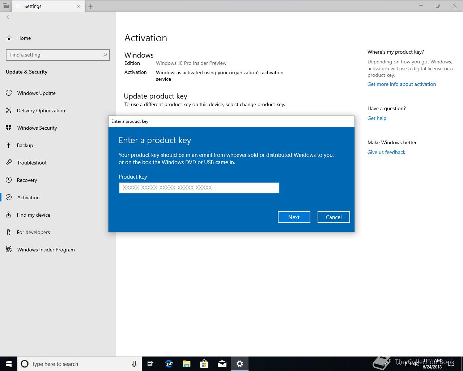Open Task View from the taskbar
The width and height of the screenshot is (463, 371).
(x=150, y=364)
